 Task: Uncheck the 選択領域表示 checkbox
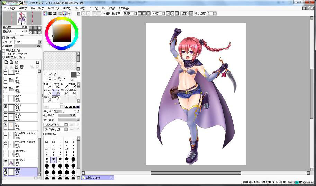103,14
